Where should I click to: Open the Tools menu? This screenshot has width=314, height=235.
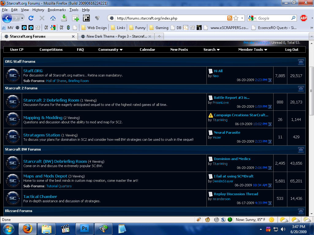coord(74,10)
